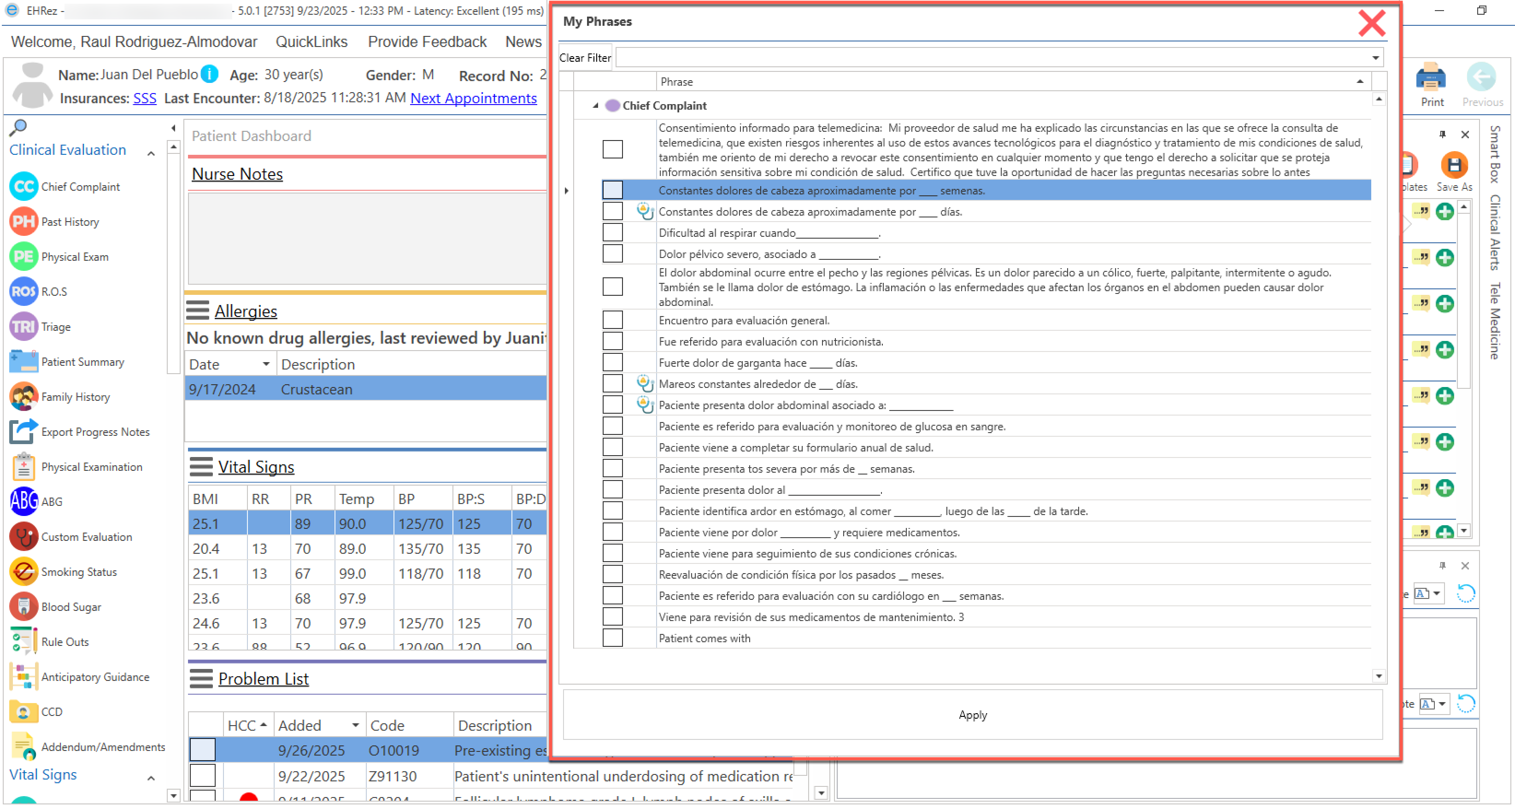The image size is (1515, 809).
Task: Open the QuickLinks menu
Action: 311,42
